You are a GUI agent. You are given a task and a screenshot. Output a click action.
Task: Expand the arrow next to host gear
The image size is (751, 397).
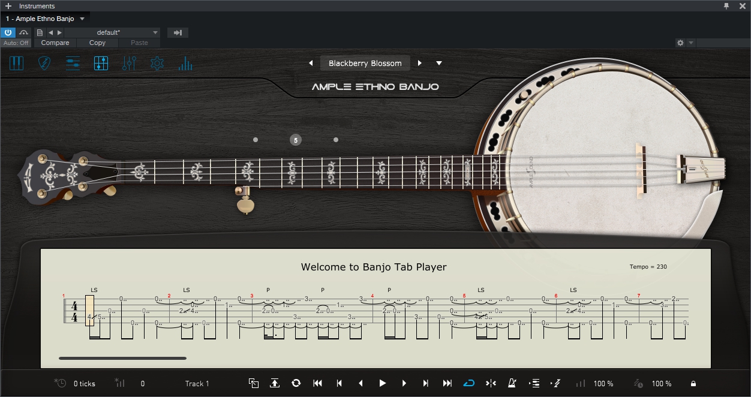pyautogui.click(x=691, y=43)
